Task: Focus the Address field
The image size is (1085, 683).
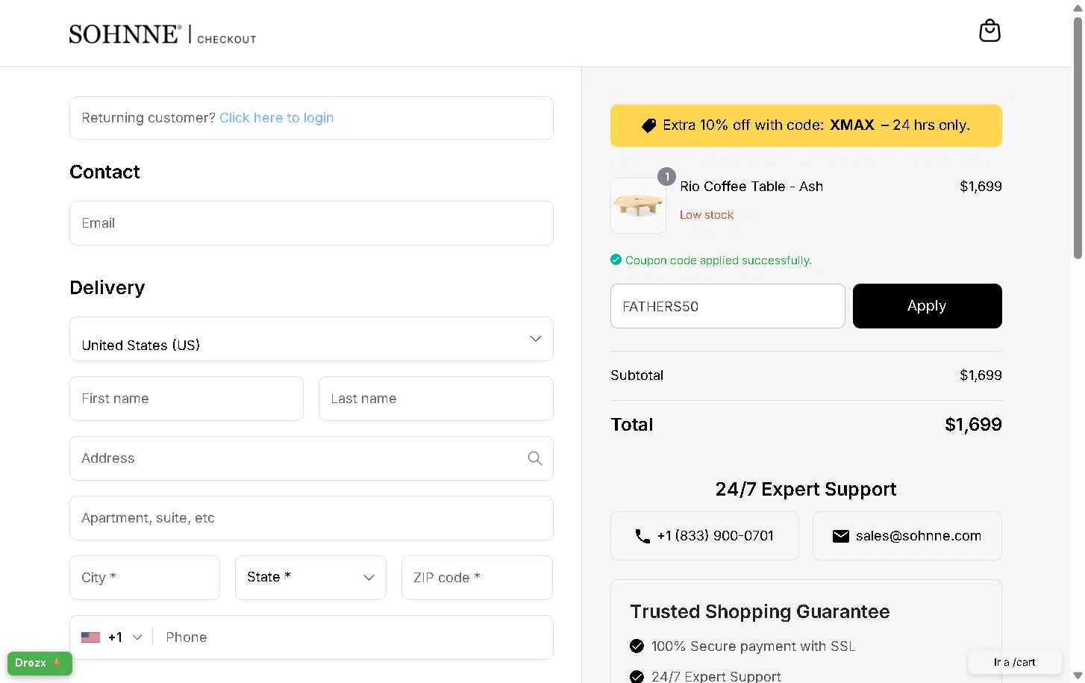Action: coord(311,458)
